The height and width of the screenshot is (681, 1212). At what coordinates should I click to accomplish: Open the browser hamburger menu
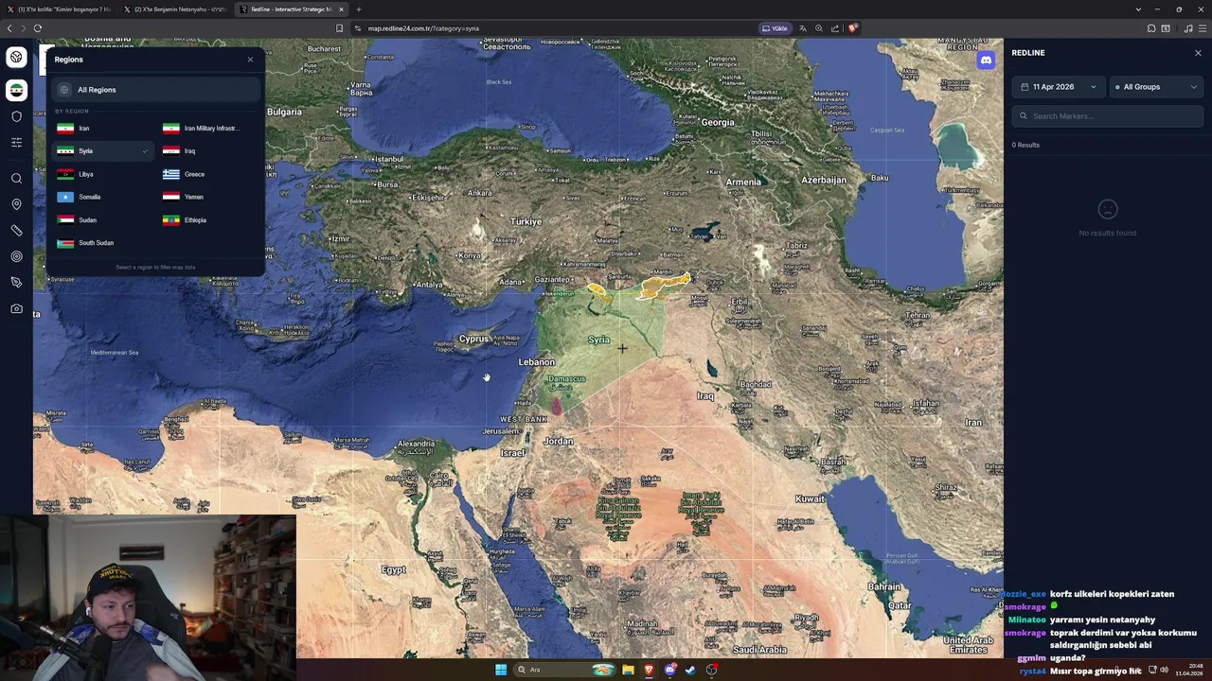1203,28
